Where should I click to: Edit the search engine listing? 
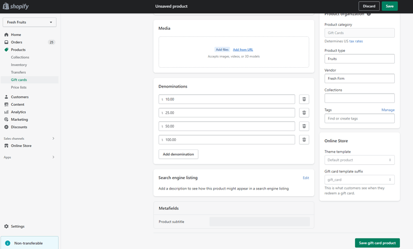[x=306, y=178]
